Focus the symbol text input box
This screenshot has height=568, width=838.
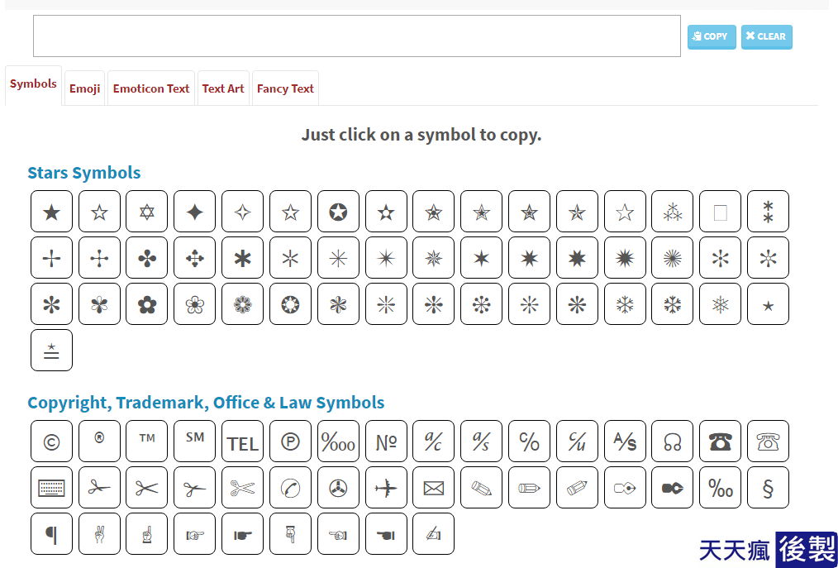356,36
